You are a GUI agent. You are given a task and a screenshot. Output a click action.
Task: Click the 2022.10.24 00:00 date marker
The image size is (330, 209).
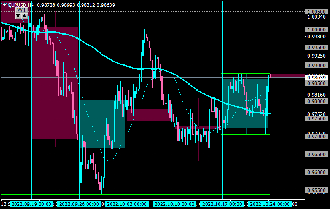pos(270,204)
